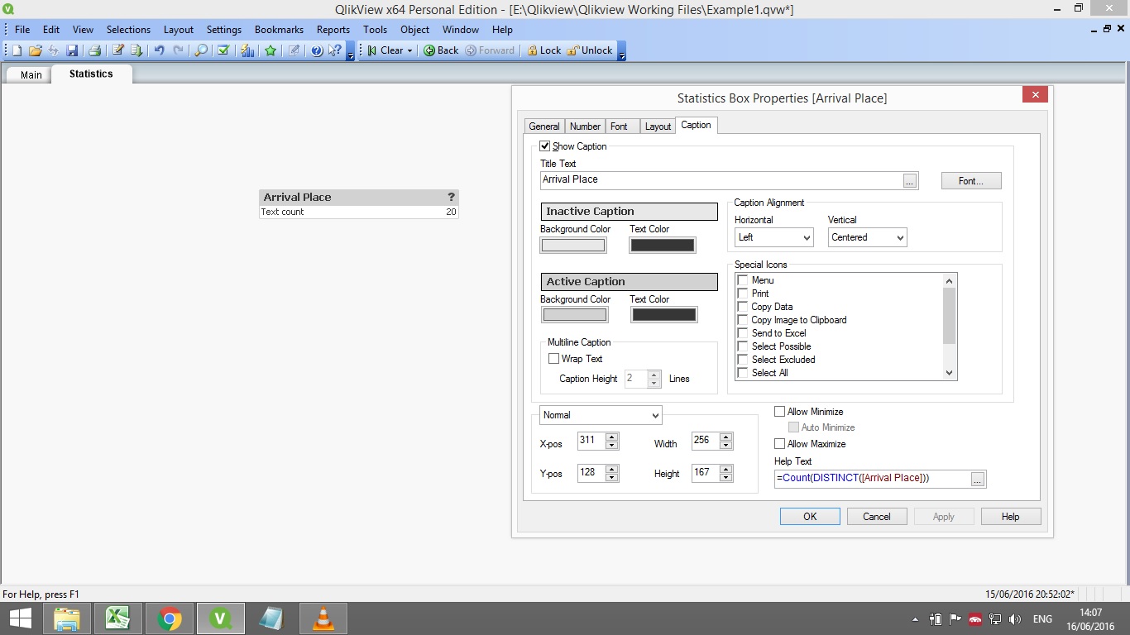The image size is (1130, 635).
Task: Click the Save document toolbar icon
Action: [72, 50]
